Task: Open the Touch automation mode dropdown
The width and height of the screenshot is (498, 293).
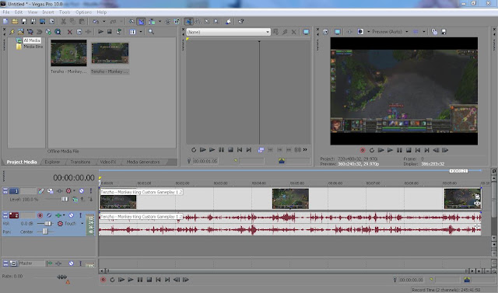Action: click(82, 224)
